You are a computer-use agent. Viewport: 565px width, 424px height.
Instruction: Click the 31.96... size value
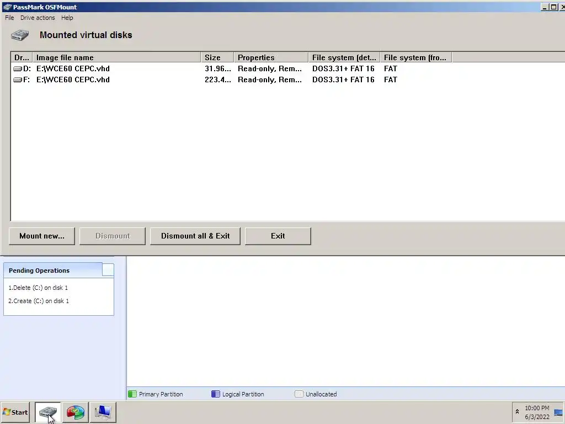tap(217, 68)
